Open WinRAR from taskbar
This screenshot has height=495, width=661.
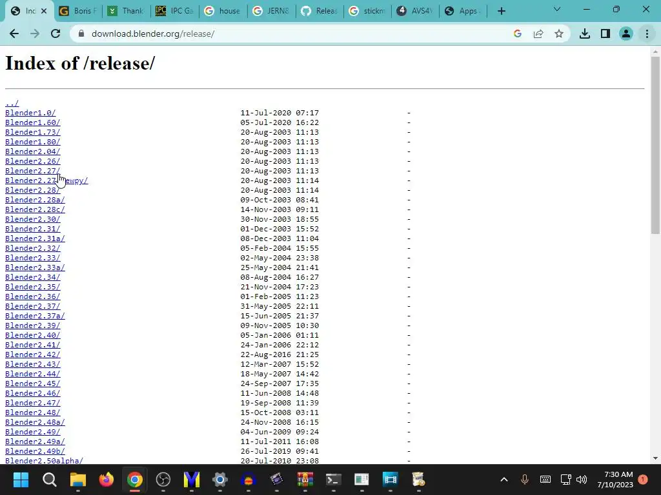[x=305, y=480]
